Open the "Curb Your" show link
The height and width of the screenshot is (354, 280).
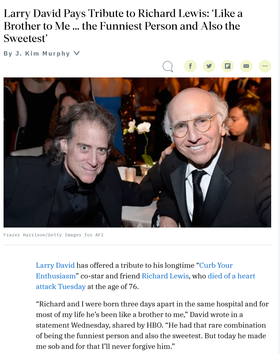coord(216,265)
